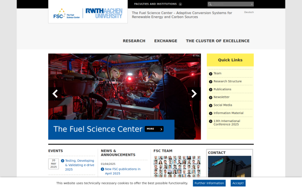This screenshot has height=189, width=302.
Task: Click the FSC Team heading
Action: pyautogui.click(x=163, y=151)
